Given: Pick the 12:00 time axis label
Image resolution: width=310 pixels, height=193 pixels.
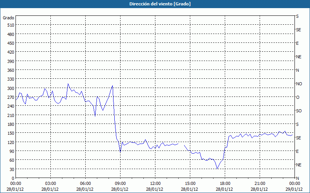Looking at the screenshot, I should (x=155, y=184).
